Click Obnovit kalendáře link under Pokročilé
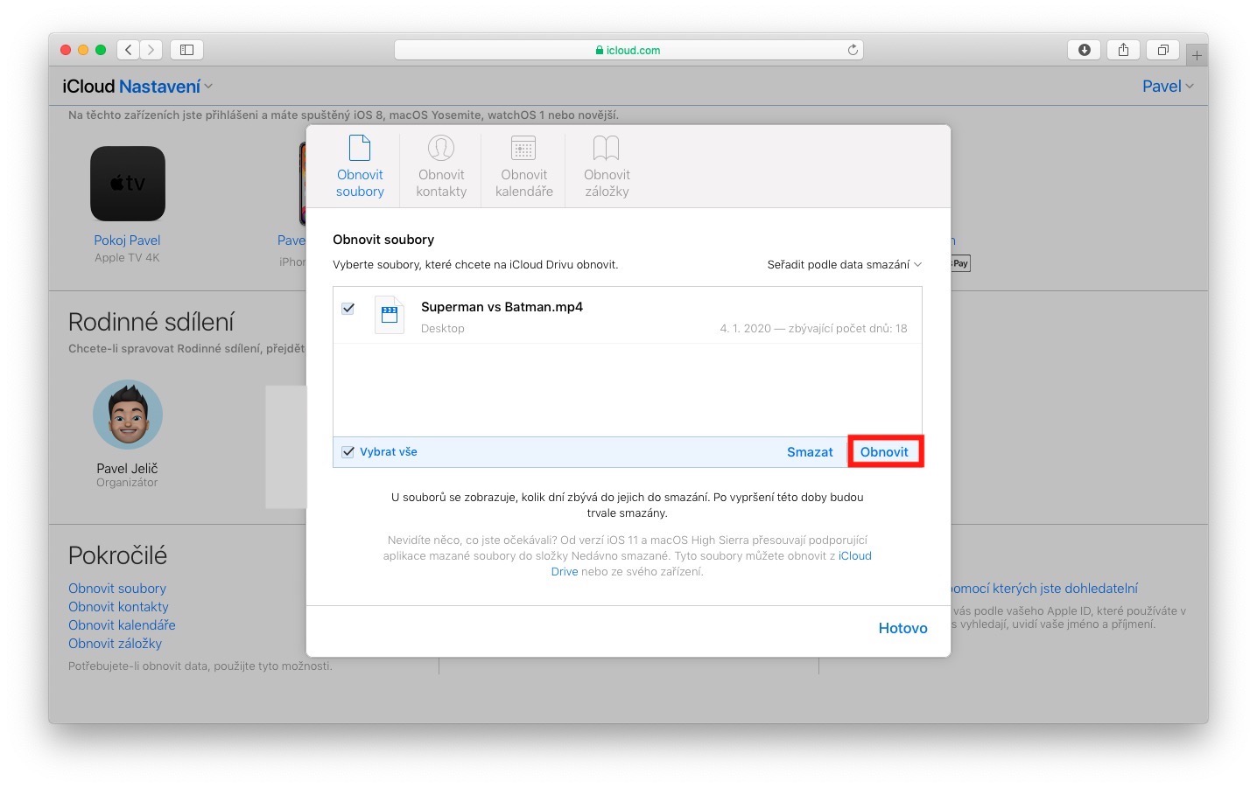 click(122, 625)
